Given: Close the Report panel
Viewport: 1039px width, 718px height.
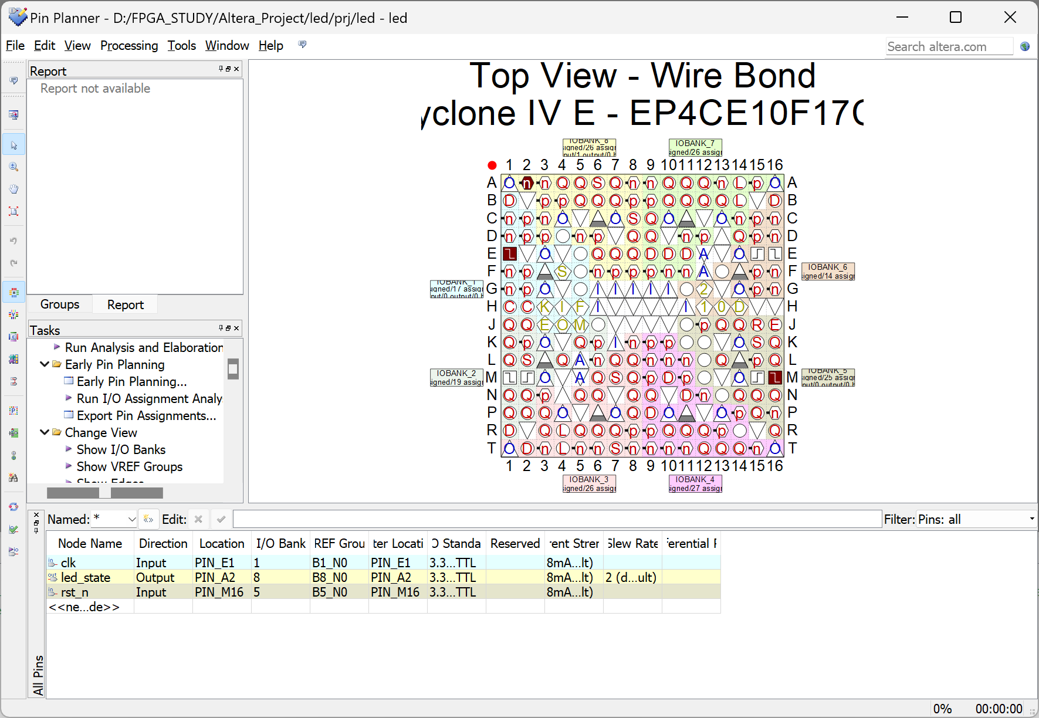Looking at the screenshot, I should (x=236, y=69).
